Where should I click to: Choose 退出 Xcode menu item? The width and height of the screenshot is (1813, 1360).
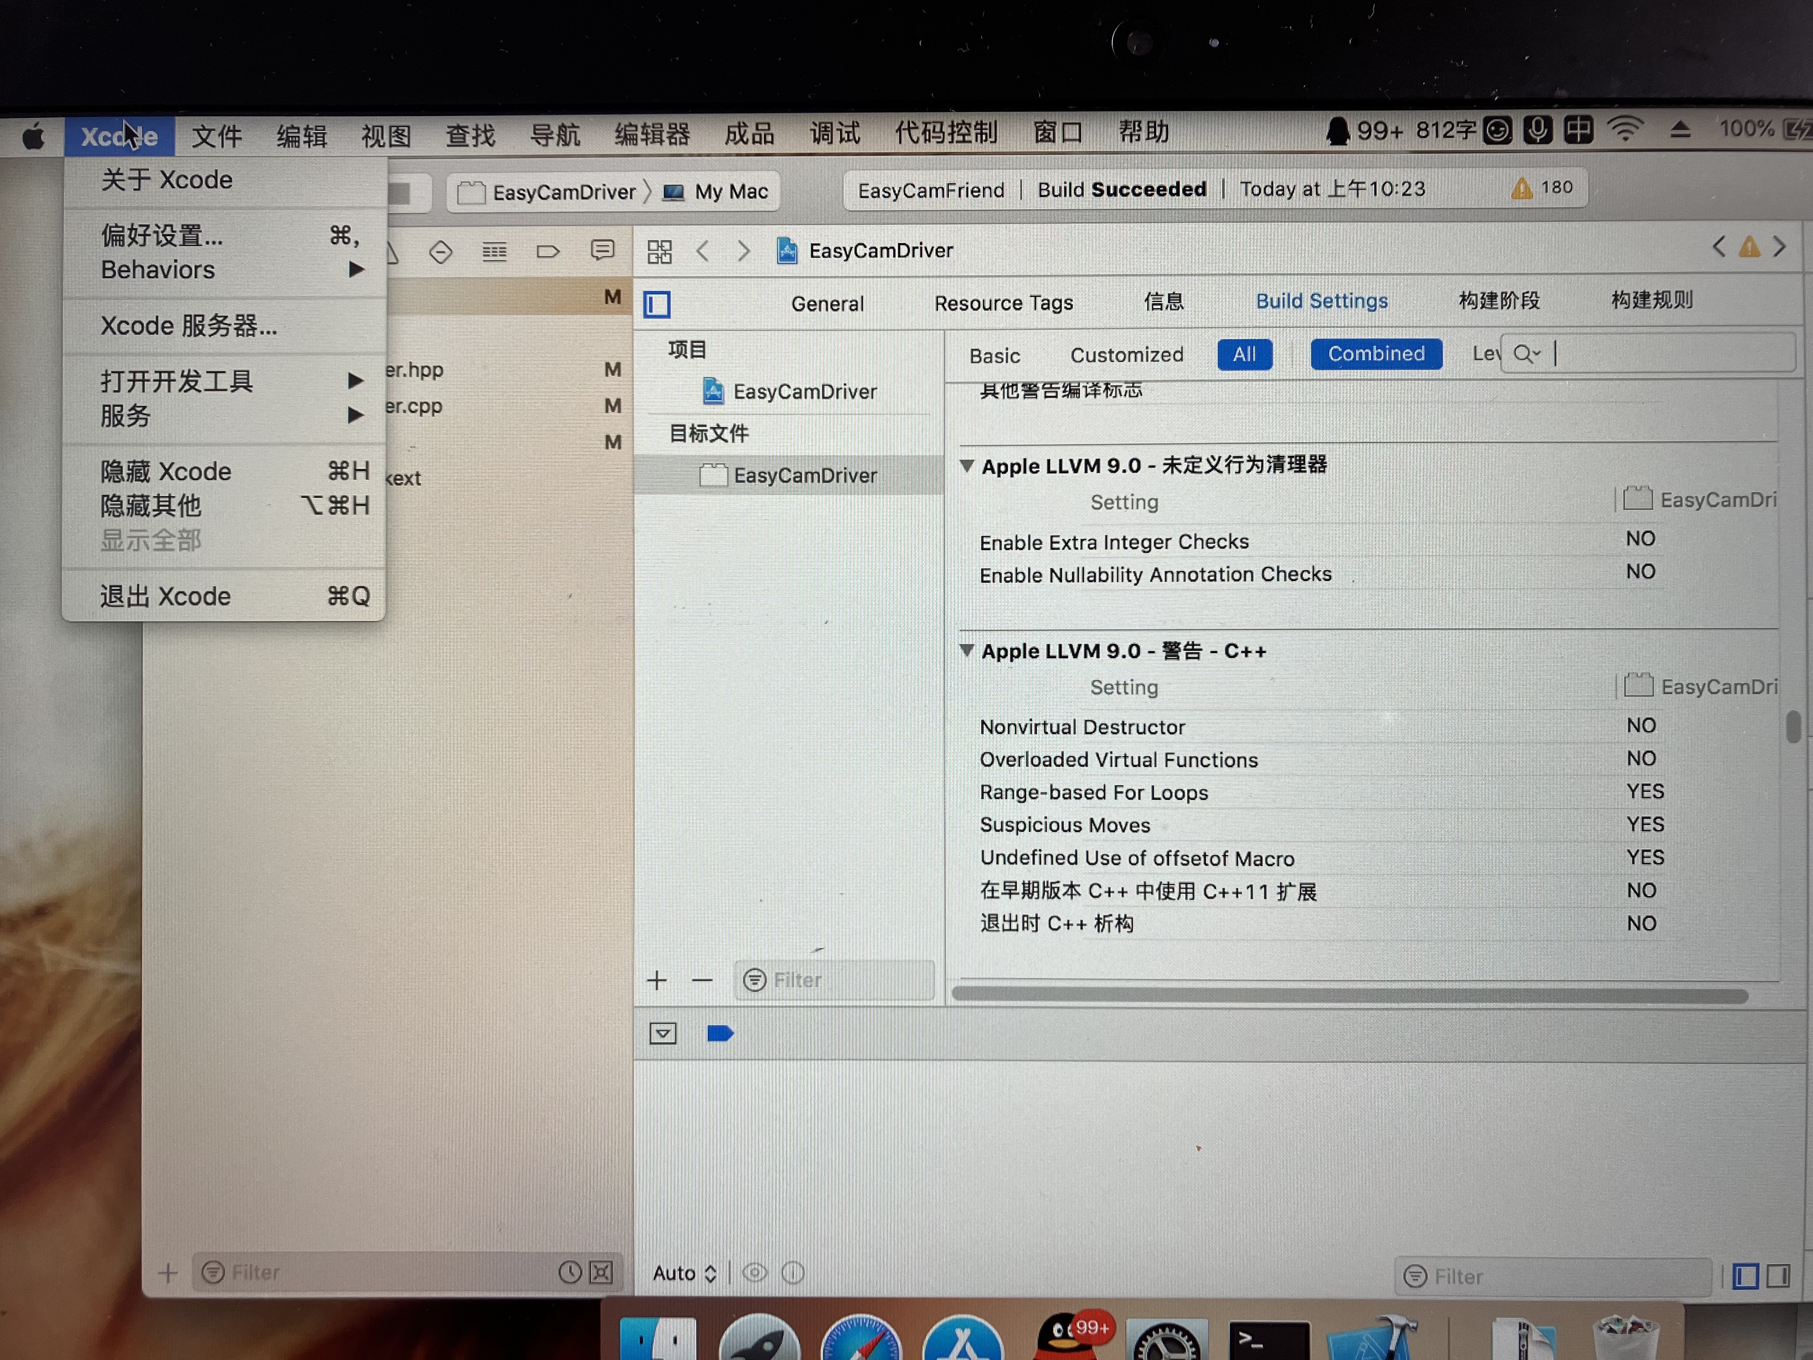(224, 596)
